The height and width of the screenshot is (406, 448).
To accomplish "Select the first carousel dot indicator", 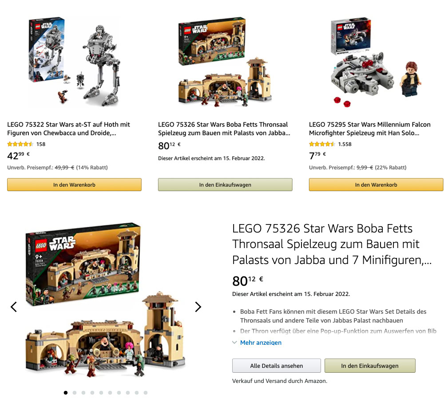I will pyautogui.click(x=66, y=393).
